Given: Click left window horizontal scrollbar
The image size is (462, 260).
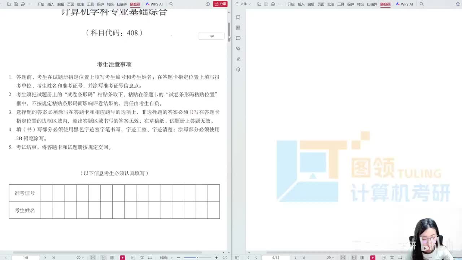Looking at the screenshot, I should (108, 253).
